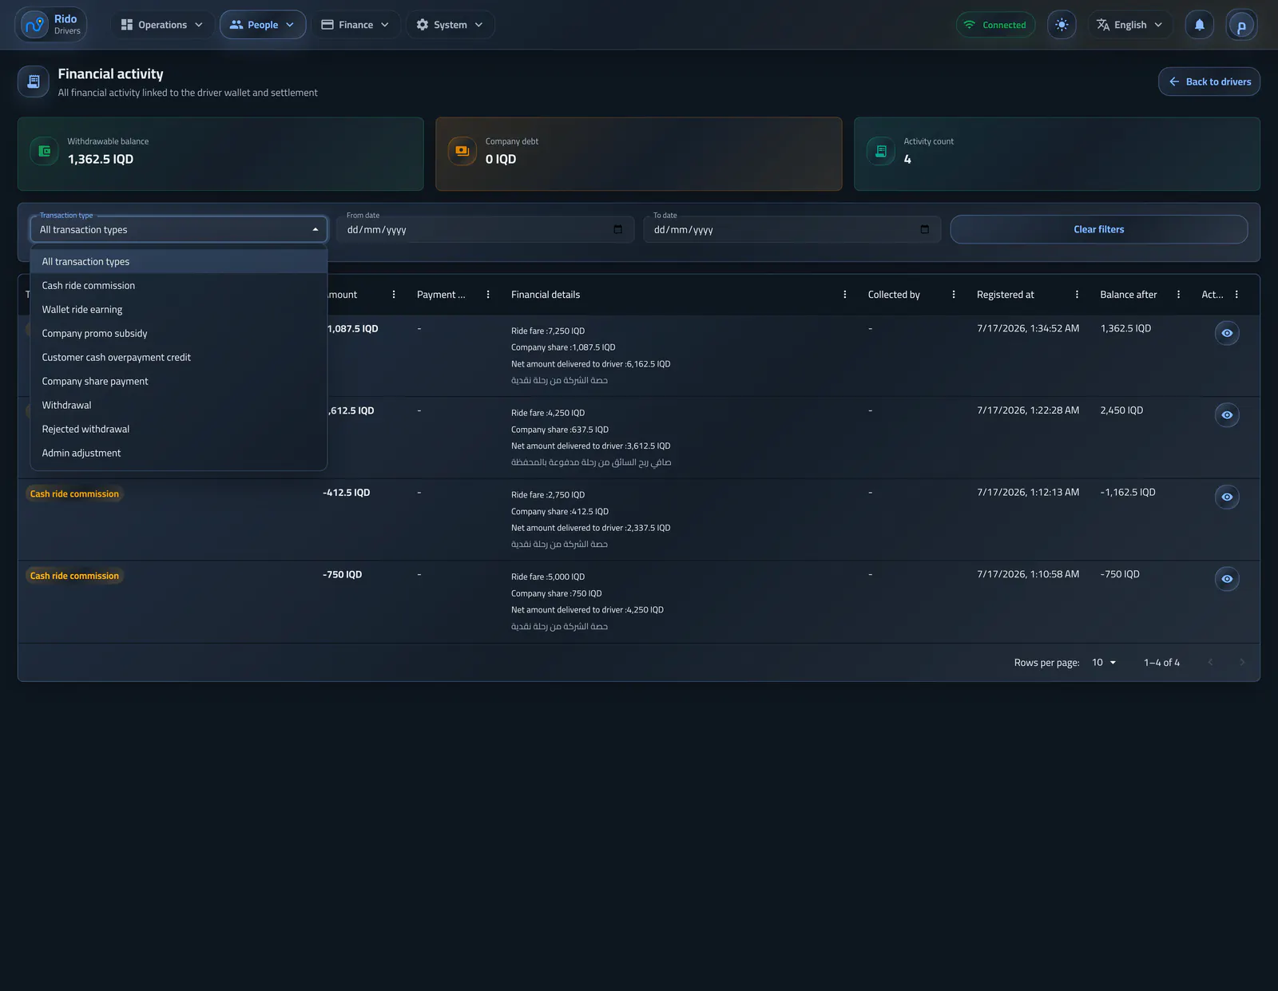Toggle the light theme sun icon
This screenshot has height=991, width=1278.
1062,25
